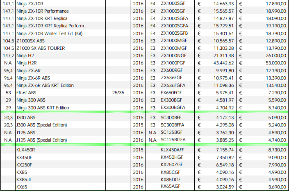This screenshot has height=191, width=289.
Task: Select the Ninja ZX-10R Performance model name
Action: pyautogui.click(x=42, y=11)
